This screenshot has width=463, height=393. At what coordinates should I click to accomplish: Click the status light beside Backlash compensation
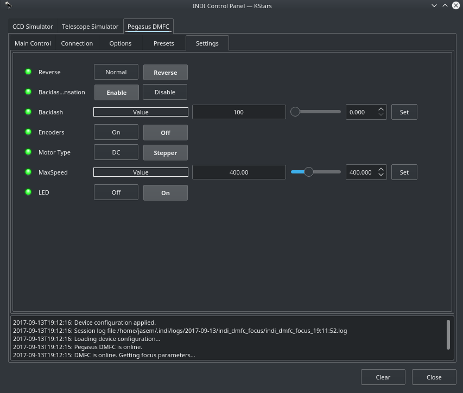pyautogui.click(x=28, y=92)
